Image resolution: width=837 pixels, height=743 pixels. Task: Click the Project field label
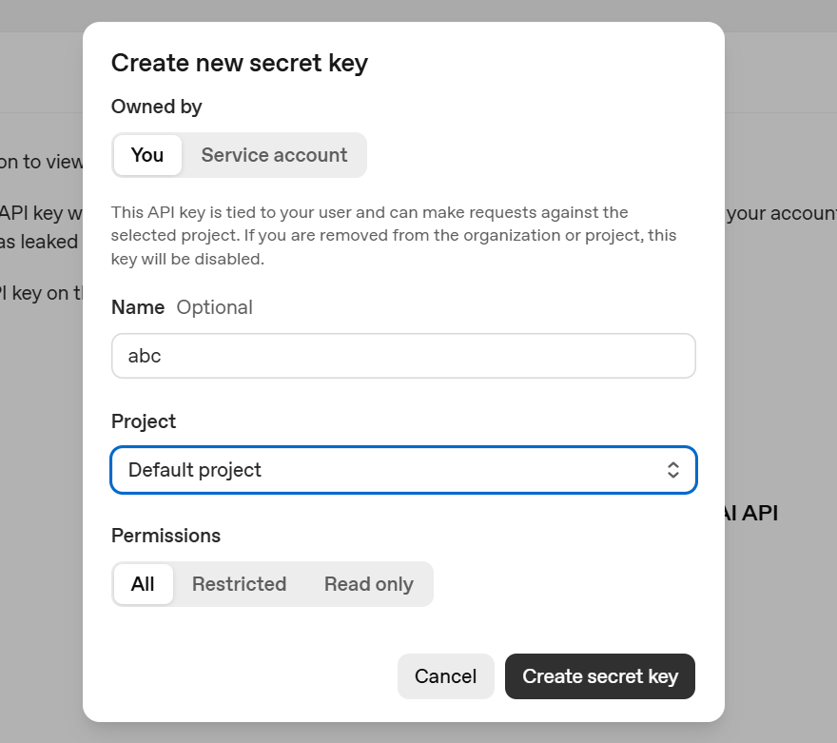pyautogui.click(x=144, y=420)
